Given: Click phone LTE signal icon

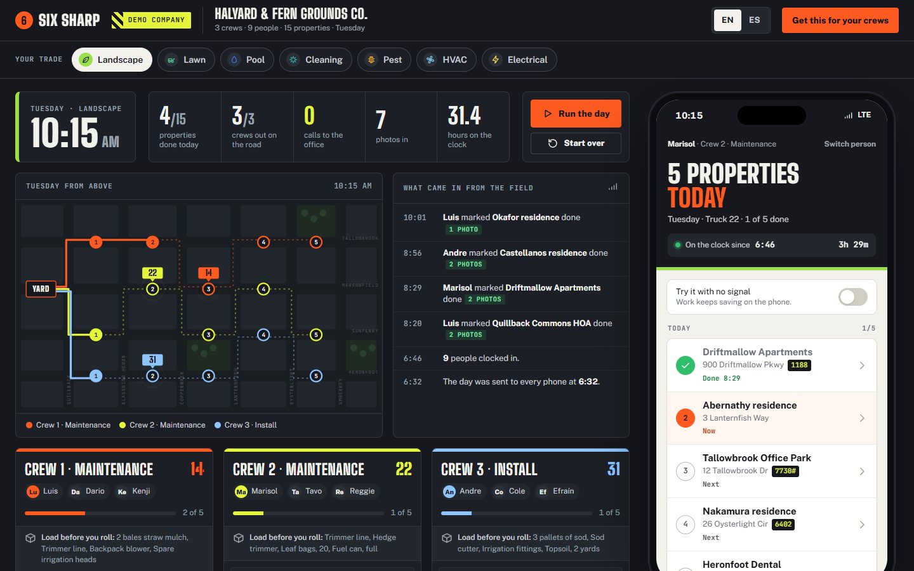Looking at the screenshot, I should pos(849,115).
